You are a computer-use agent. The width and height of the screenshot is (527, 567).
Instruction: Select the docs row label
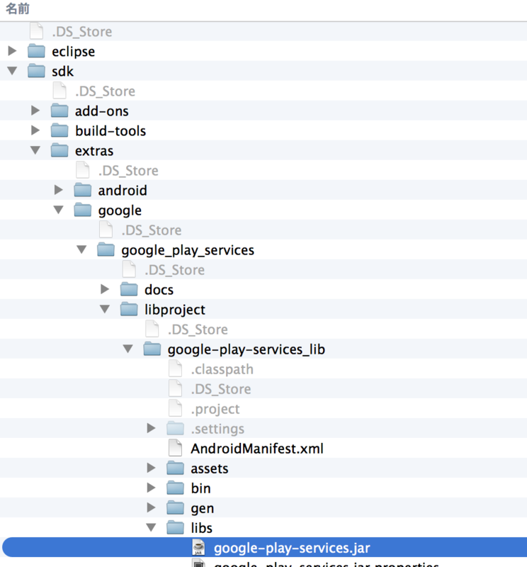159,290
